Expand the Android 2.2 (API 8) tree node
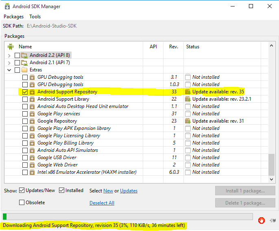 coord(9,56)
